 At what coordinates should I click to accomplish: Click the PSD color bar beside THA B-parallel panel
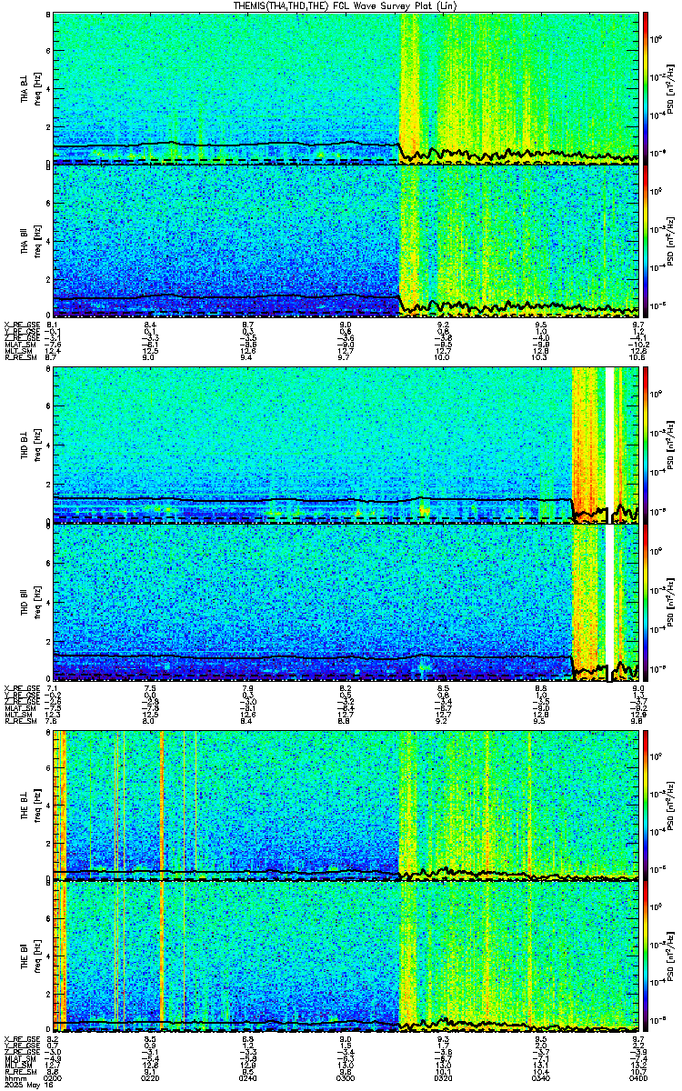pyautogui.click(x=646, y=241)
